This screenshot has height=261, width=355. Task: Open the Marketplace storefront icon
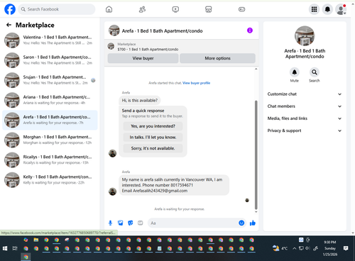click(x=208, y=9)
